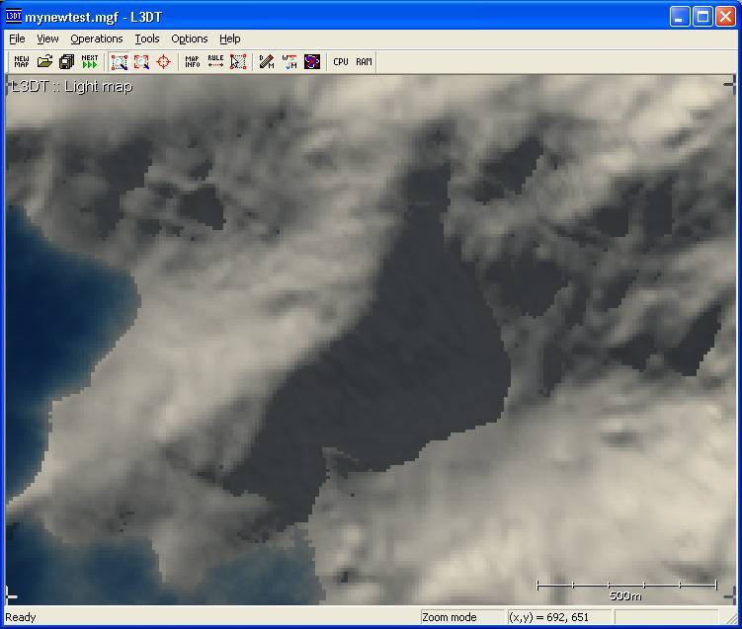This screenshot has height=629, width=742.
Task: Click the green Next arrows icon
Action: pos(90,61)
